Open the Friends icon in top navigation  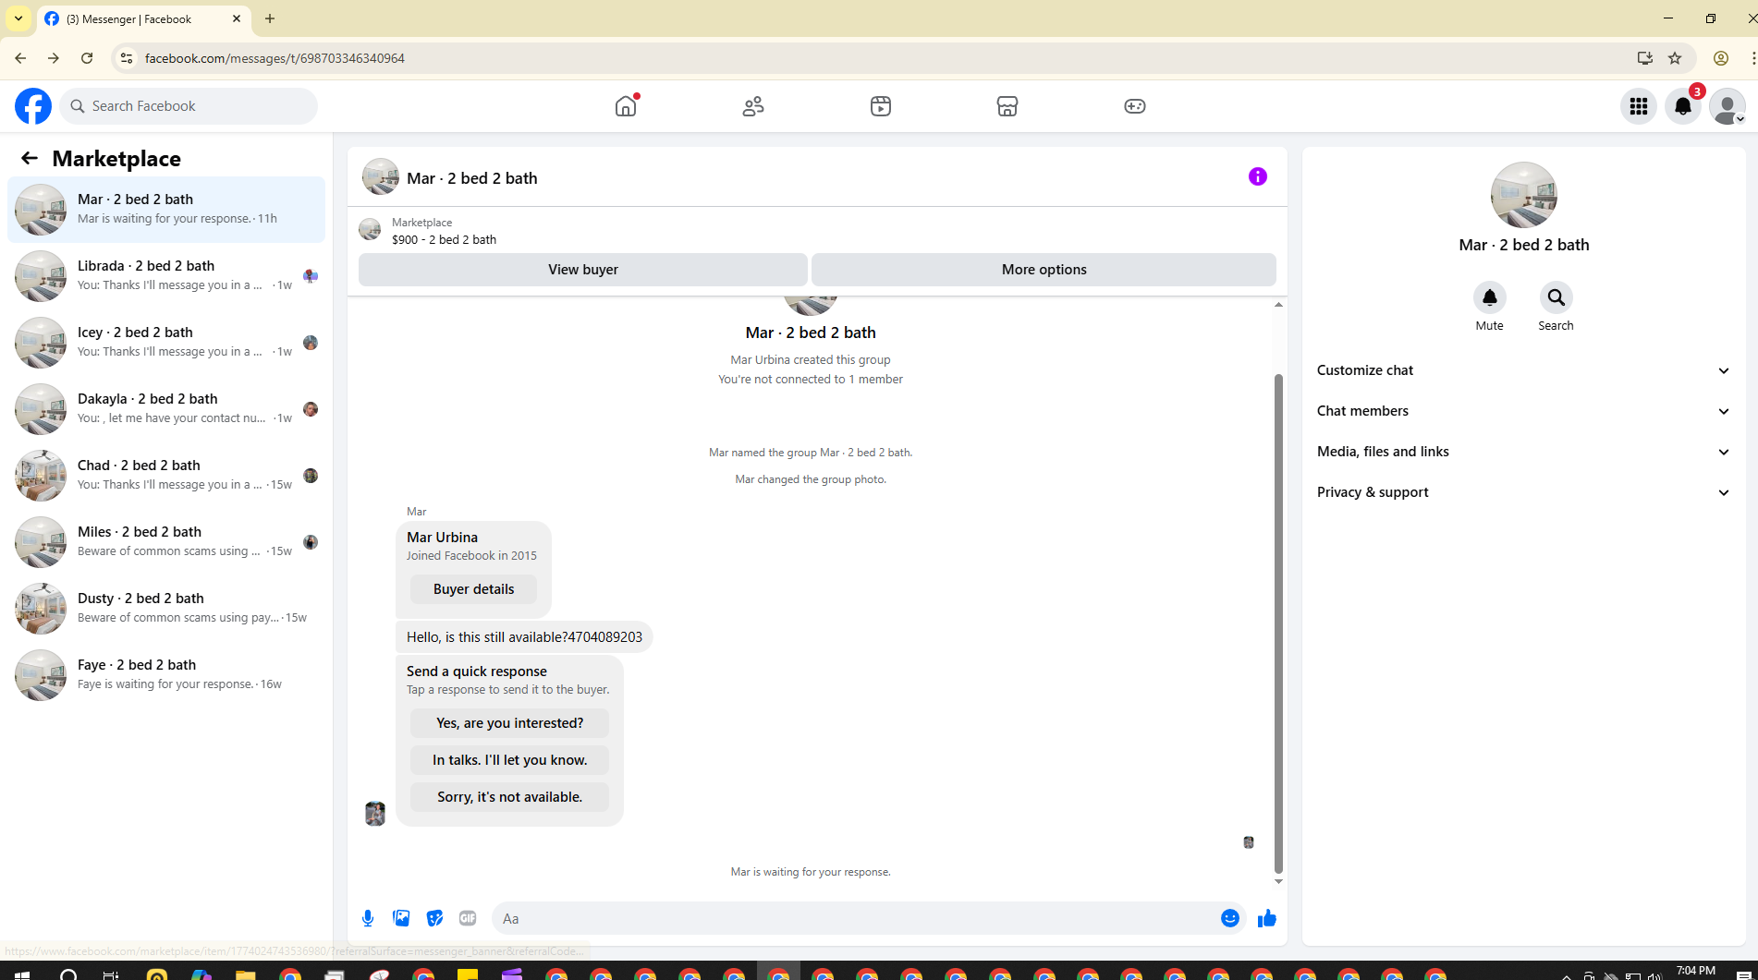(753, 106)
